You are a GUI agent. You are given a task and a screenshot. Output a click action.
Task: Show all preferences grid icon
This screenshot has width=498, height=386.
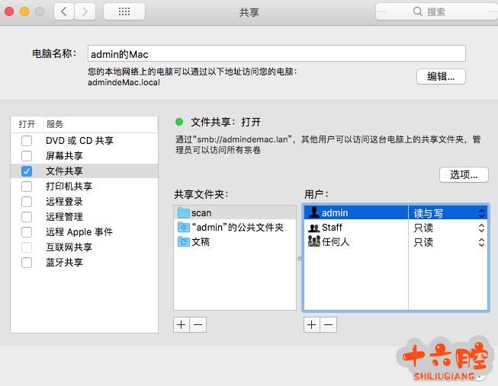click(124, 11)
